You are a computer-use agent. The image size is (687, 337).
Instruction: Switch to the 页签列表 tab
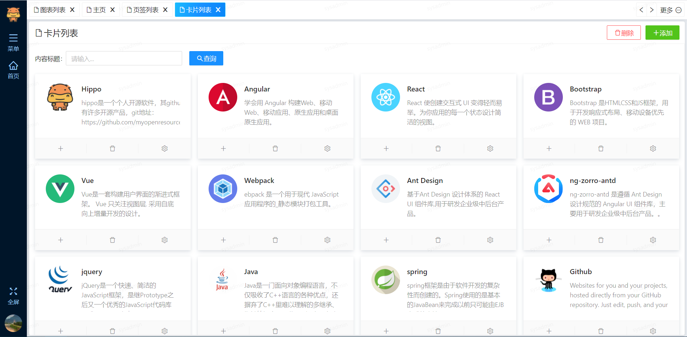pyautogui.click(x=143, y=10)
